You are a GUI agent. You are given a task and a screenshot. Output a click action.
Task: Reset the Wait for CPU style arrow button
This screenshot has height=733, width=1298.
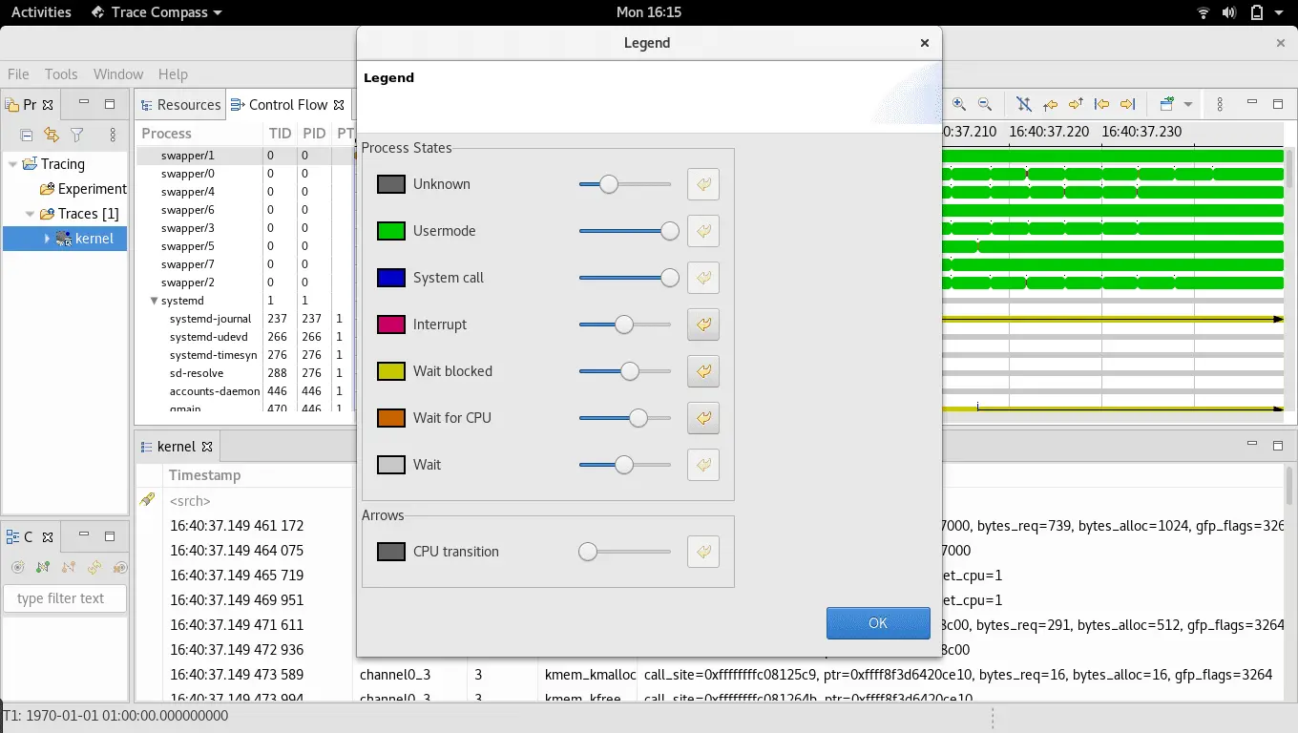point(703,418)
